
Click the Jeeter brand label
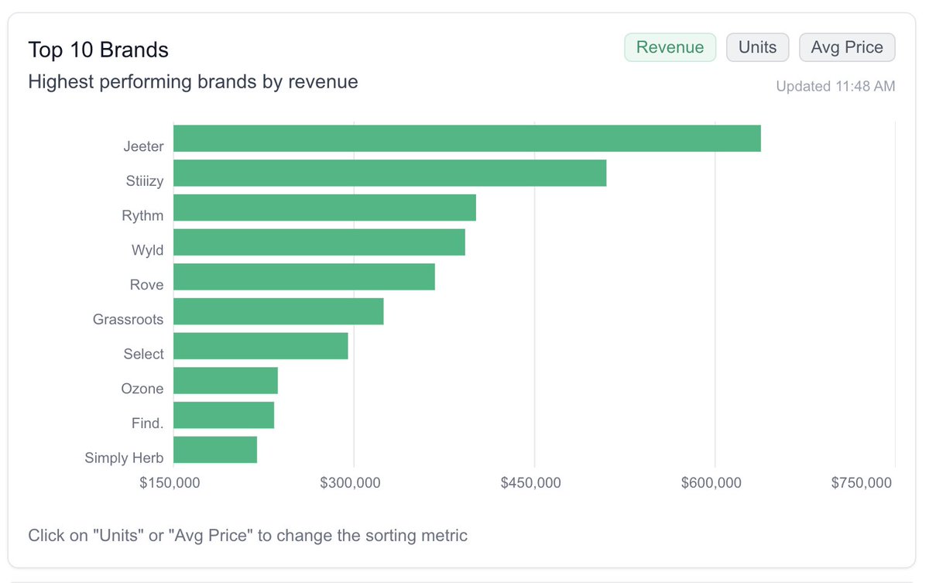pos(143,146)
